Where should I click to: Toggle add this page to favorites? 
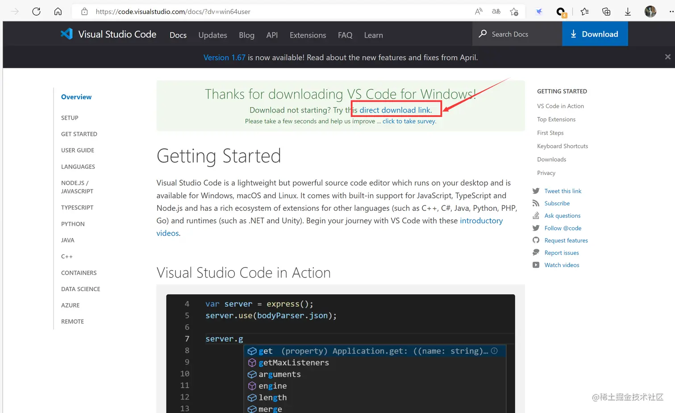(x=514, y=11)
